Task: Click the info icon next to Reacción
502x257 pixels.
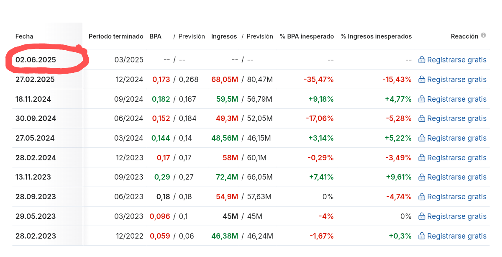Action: click(x=484, y=36)
